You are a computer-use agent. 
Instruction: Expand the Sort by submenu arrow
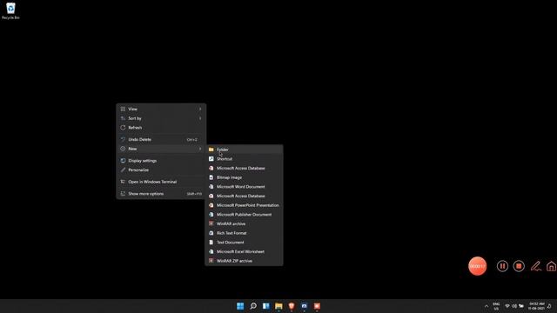tap(200, 118)
